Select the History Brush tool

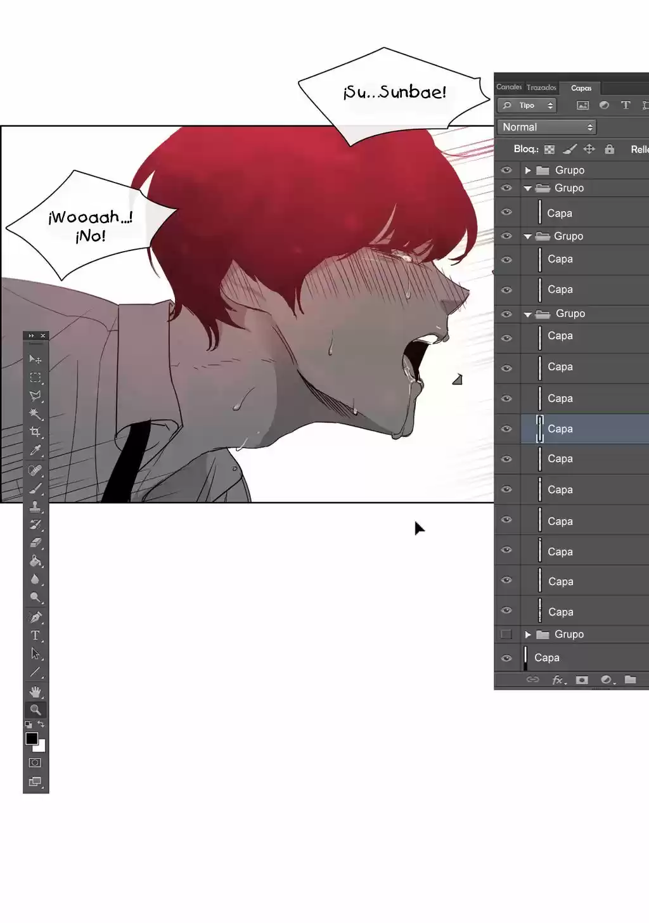(35, 525)
